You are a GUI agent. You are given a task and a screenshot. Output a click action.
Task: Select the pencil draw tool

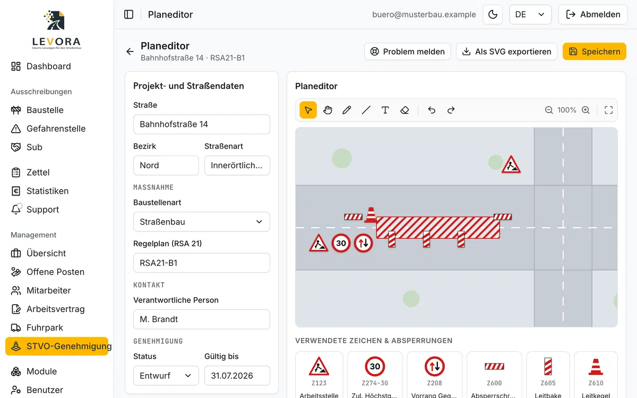[347, 110]
